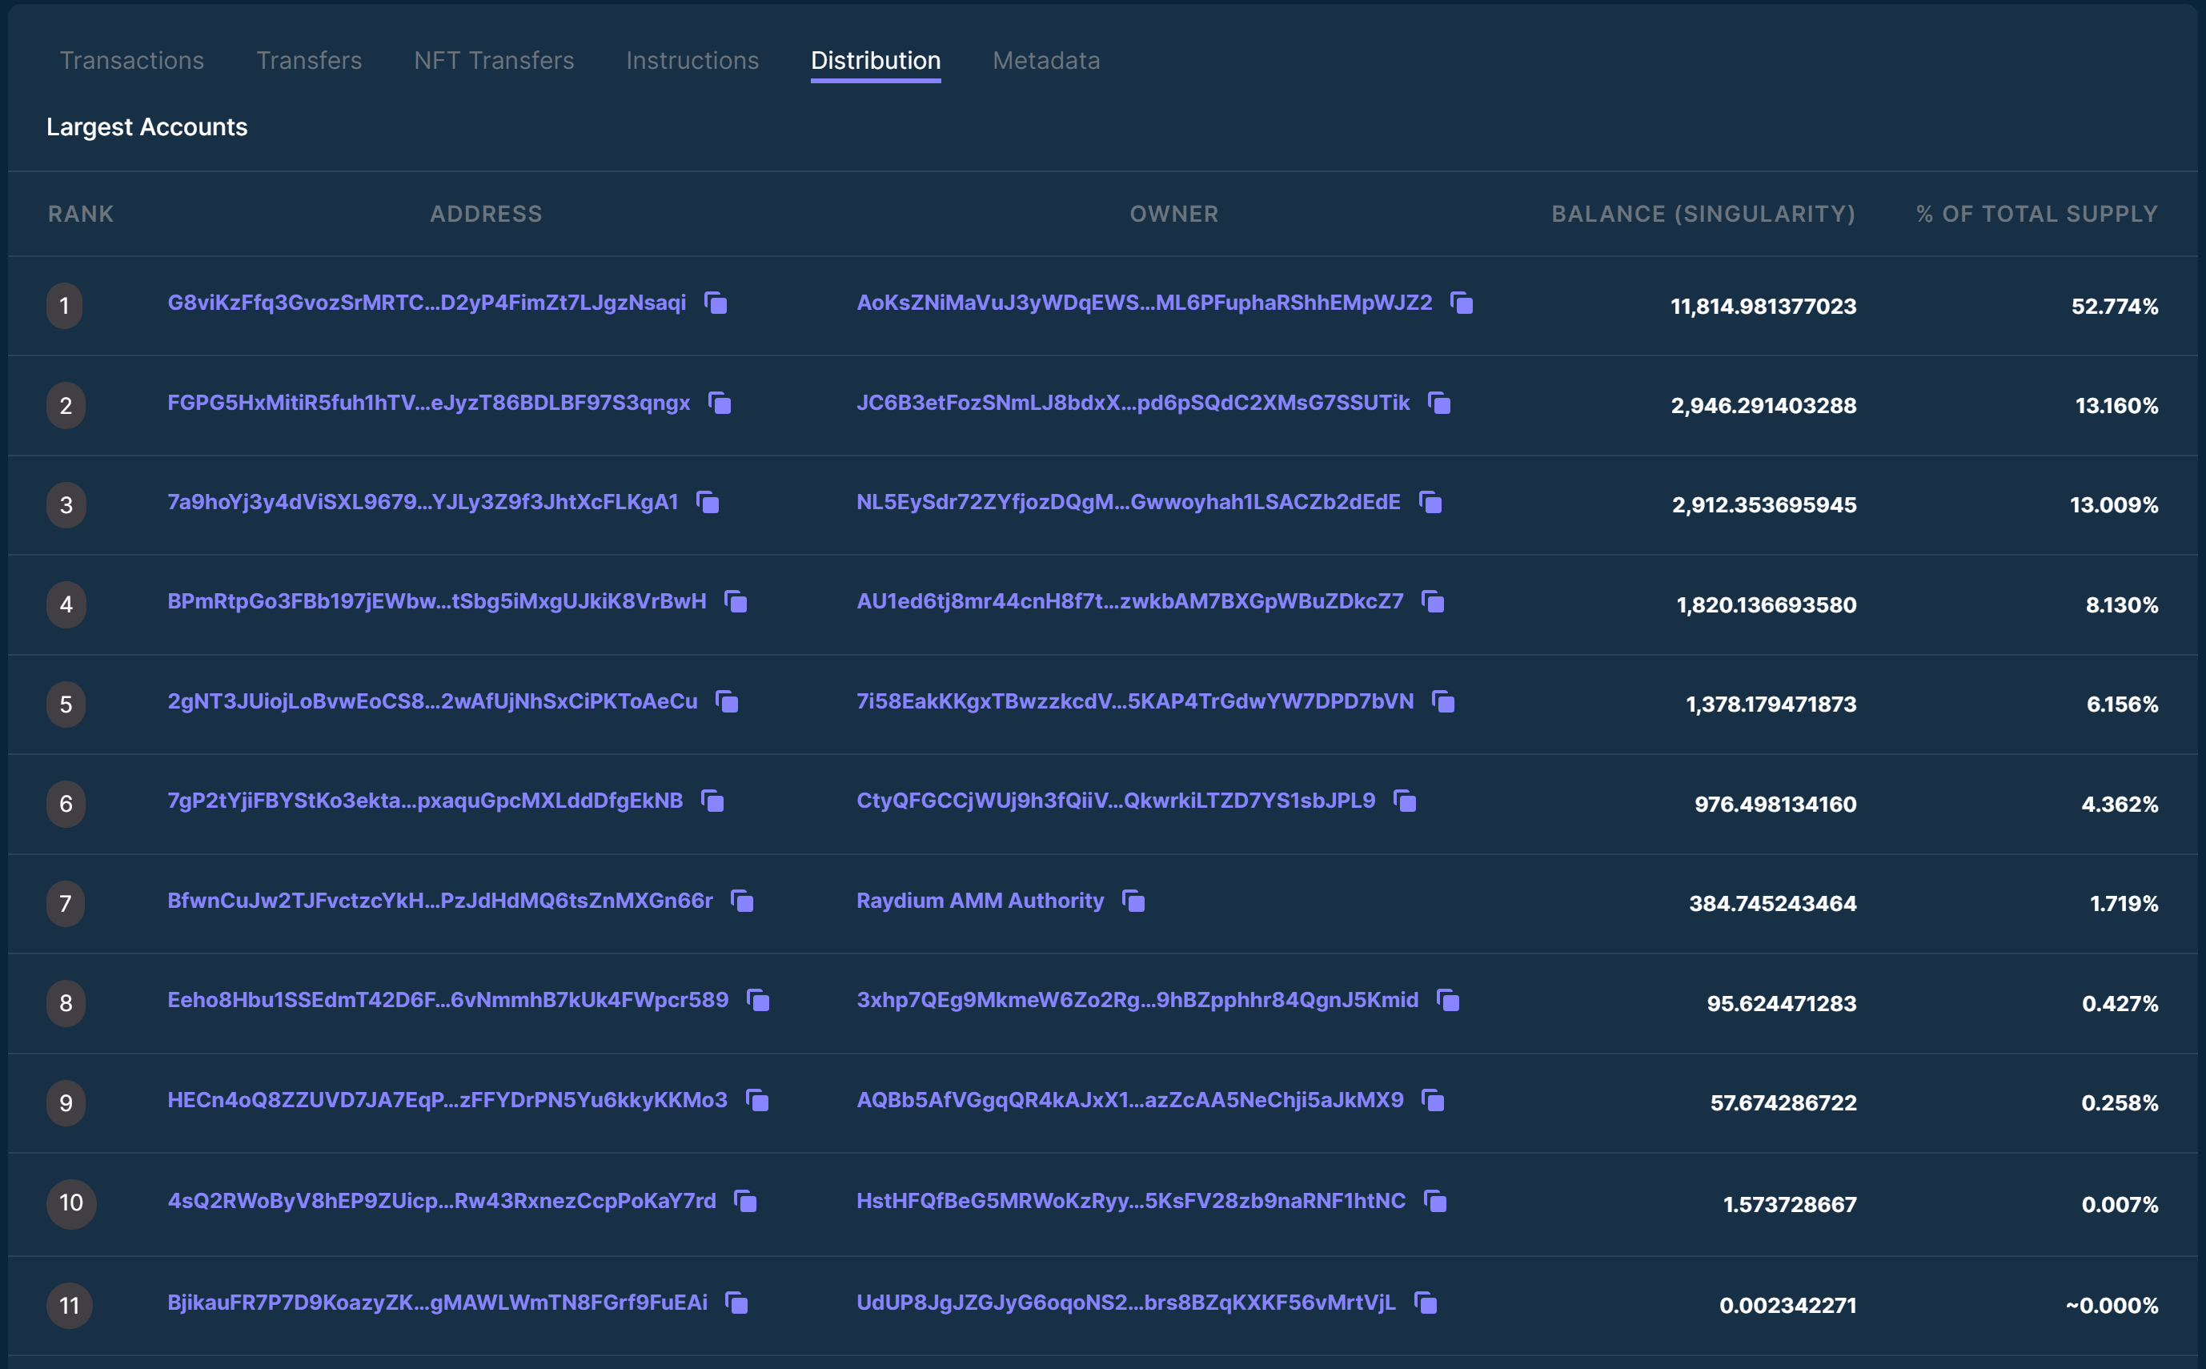This screenshot has height=1369, width=2206.
Task: Select Instructions tab
Action: pos(689,60)
